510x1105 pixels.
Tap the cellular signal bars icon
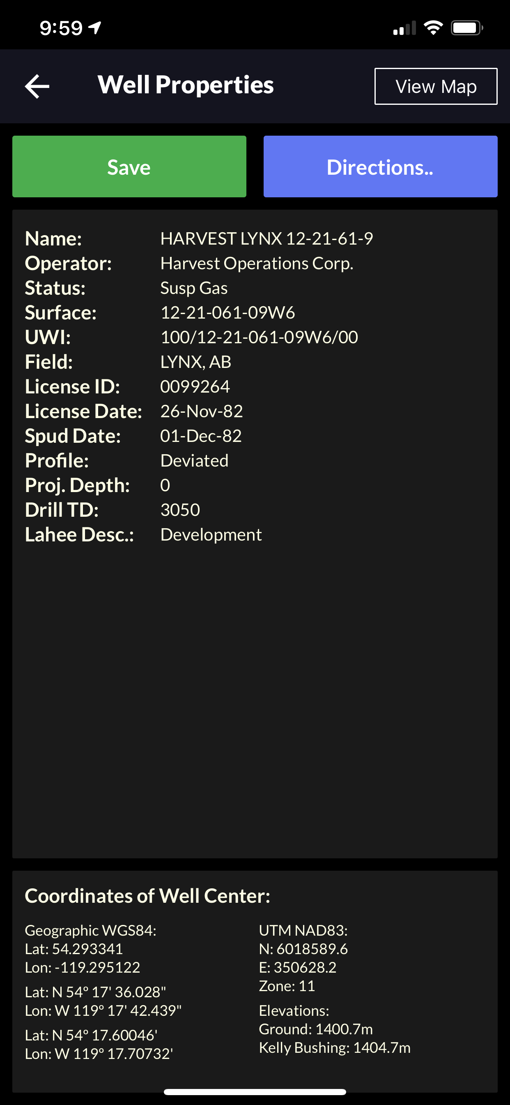click(404, 28)
